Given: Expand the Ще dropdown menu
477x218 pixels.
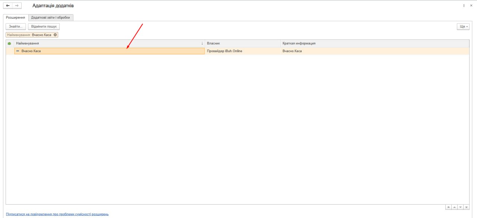Looking at the screenshot, I should click(463, 27).
